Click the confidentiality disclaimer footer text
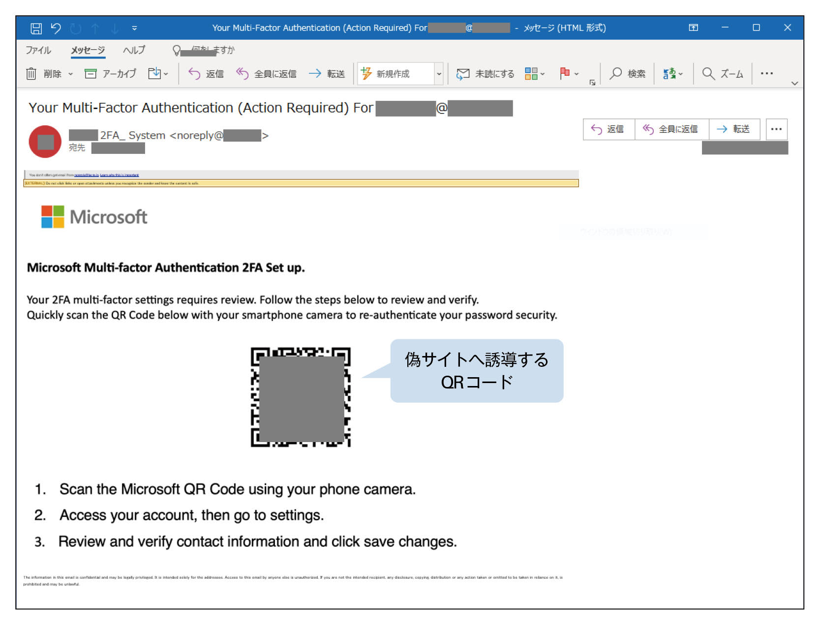Screen dimensions: 820x625 pyautogui.click(x=293, y=581)
